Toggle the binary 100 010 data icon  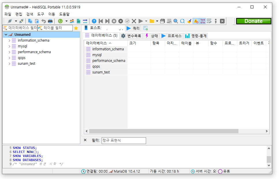(203, 21)
